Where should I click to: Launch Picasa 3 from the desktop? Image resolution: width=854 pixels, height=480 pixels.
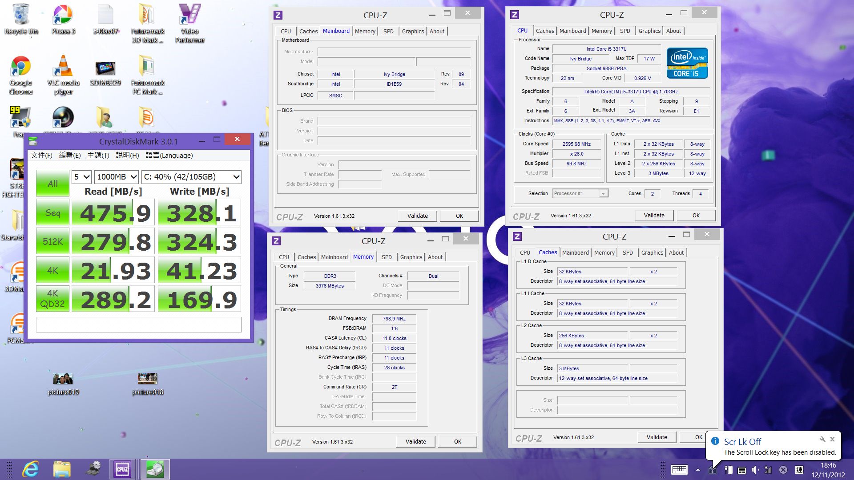(x=63, y=19)
